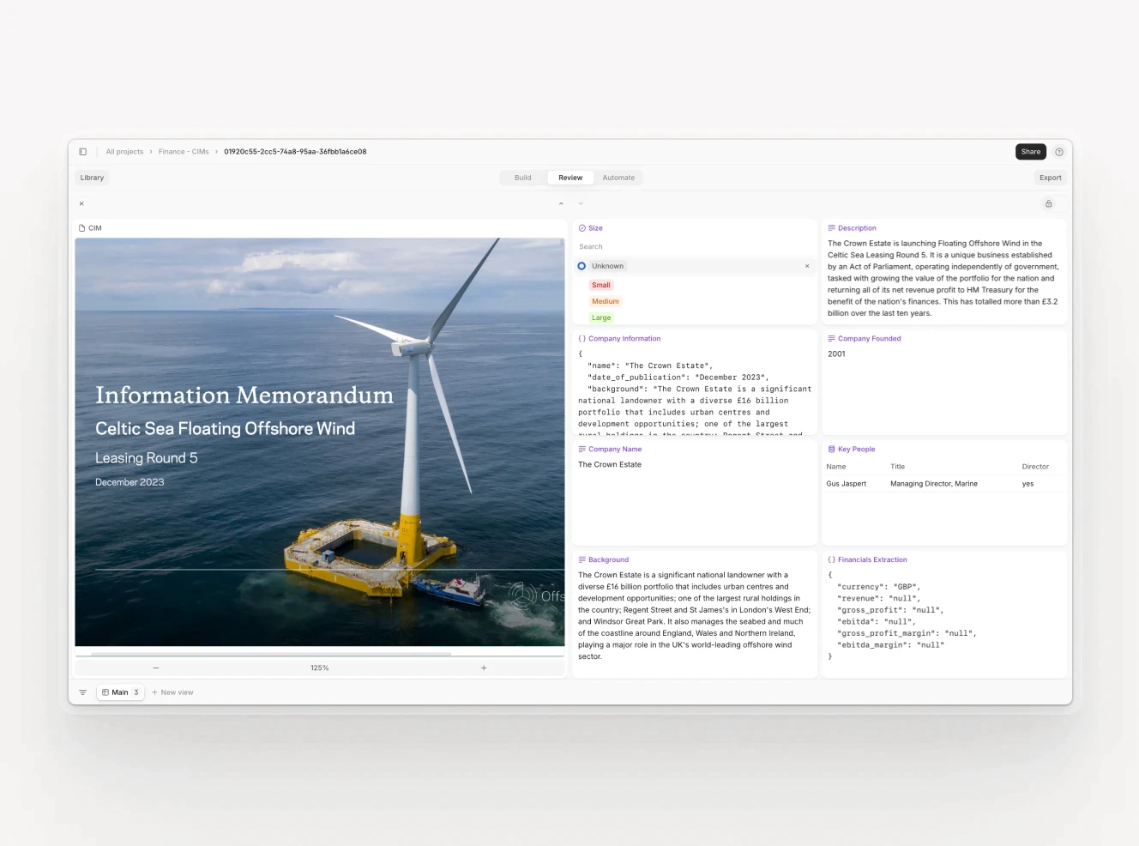Image resolution: width=1139 pixels, height=846 pixels.
Task: Switch to the Automate tab
Action: coord(618,178)
